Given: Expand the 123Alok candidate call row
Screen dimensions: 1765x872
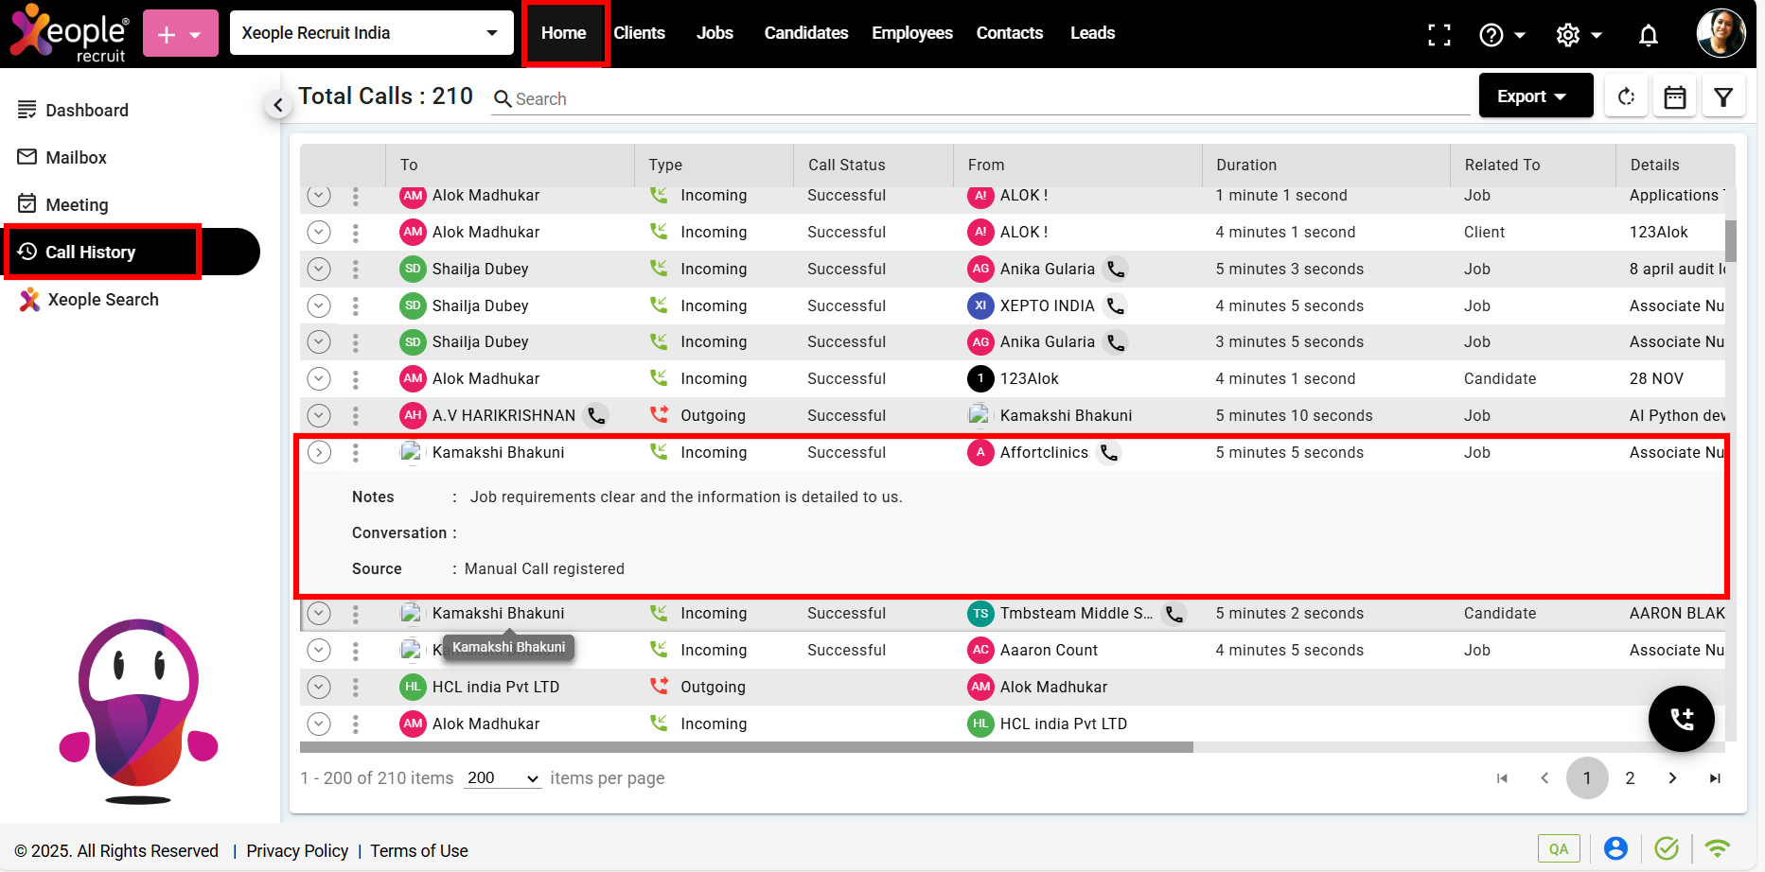Looking at the screenshot, I should tap(319, 379).
